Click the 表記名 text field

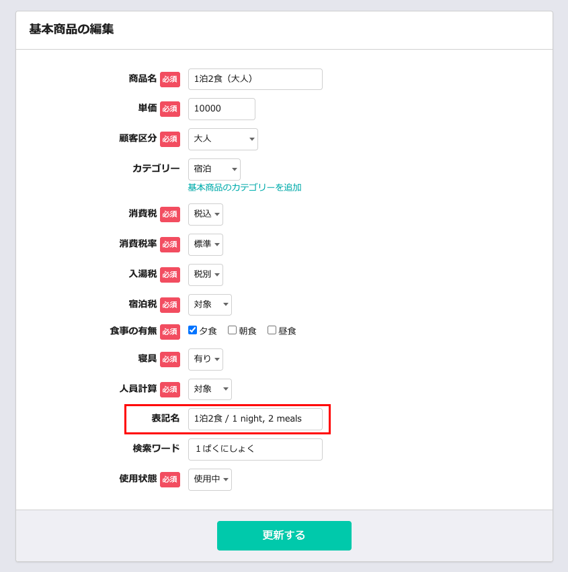point(255,419)
